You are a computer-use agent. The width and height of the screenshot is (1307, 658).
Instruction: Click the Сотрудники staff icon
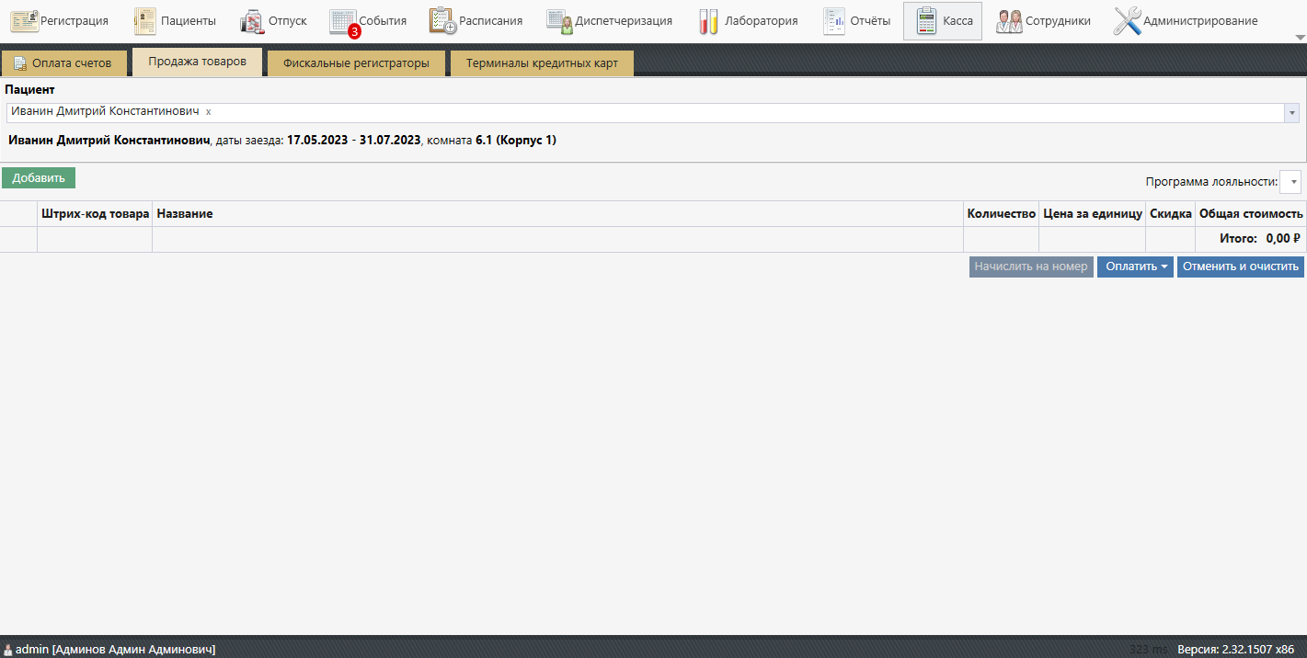(x=1009, y=21)
